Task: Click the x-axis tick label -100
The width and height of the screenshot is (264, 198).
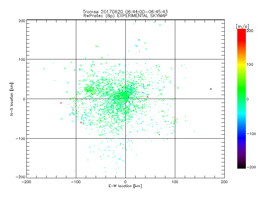Action: (76, 182)
